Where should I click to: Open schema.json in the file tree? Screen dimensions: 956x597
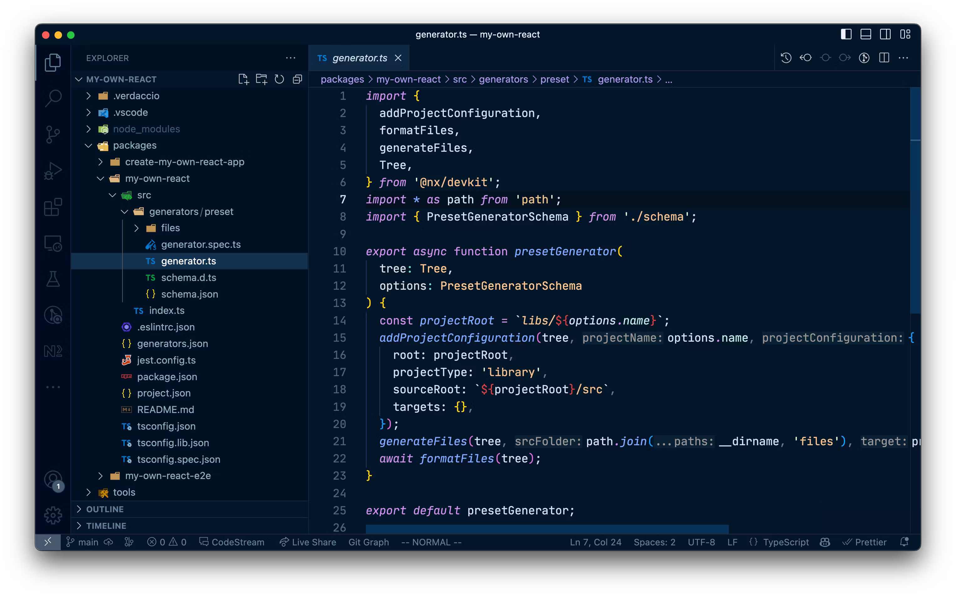coord(189,294)
